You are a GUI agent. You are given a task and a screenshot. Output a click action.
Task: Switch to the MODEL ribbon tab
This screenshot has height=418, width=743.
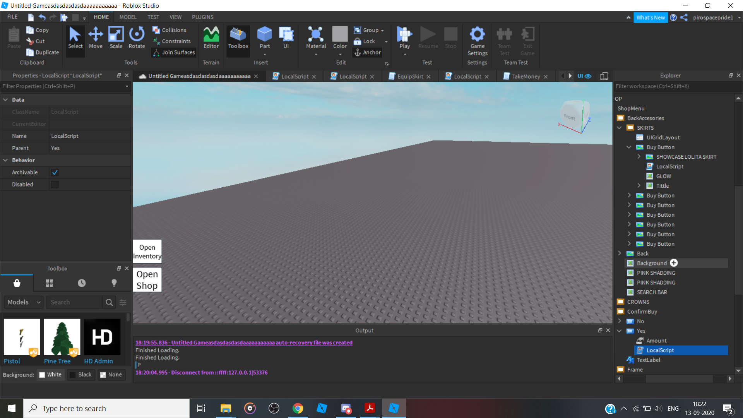pos(128,17)
